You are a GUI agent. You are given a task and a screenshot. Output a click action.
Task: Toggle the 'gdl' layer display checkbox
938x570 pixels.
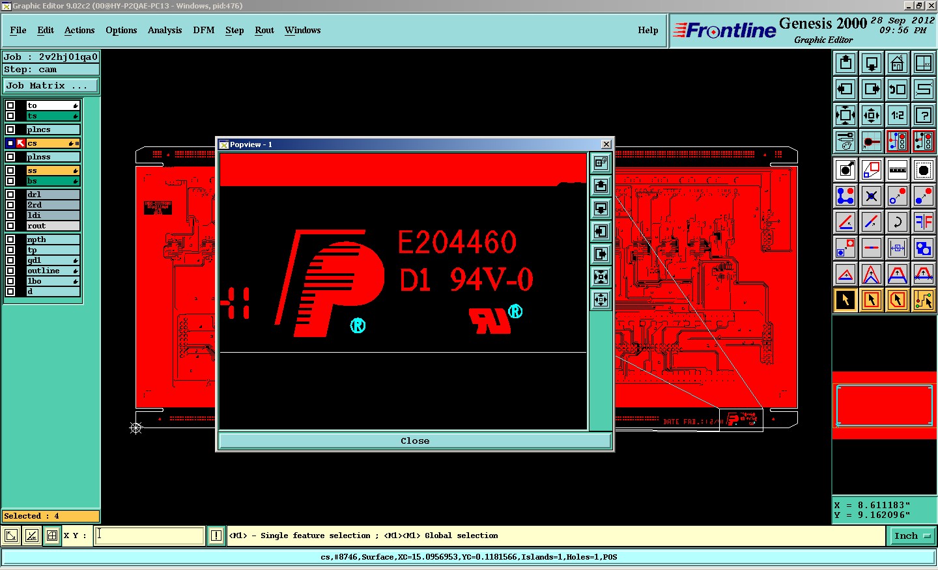pyautogui.click(x=10, y=260)
